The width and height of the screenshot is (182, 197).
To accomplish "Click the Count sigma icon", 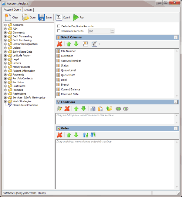I will (59, 17).
